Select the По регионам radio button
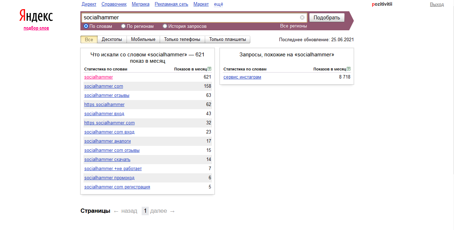Image resolution: width=454 pixels, height=230 pixels. (123, 26)
